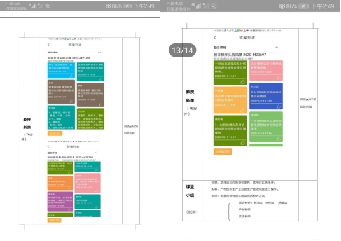Tap the back arrow in left top answer list
Viewport: 341px width, 241px height.
tap(48, 45)
